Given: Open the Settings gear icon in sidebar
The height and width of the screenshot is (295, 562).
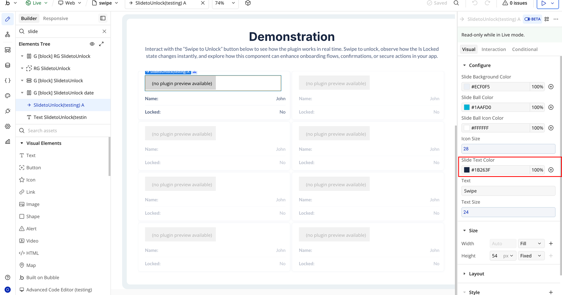Looking at the screenshot, I should coord(8,126).
